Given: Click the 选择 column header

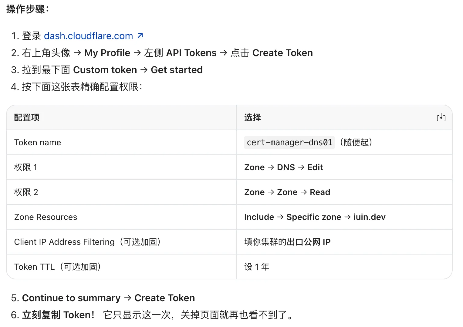Looking at the screenshot, I should click(x=252, y=117).
